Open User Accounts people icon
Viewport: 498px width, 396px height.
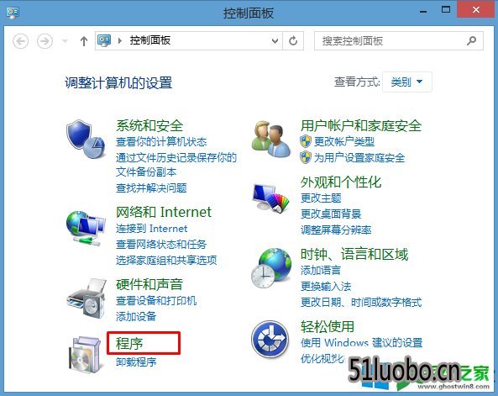[271, 139]
